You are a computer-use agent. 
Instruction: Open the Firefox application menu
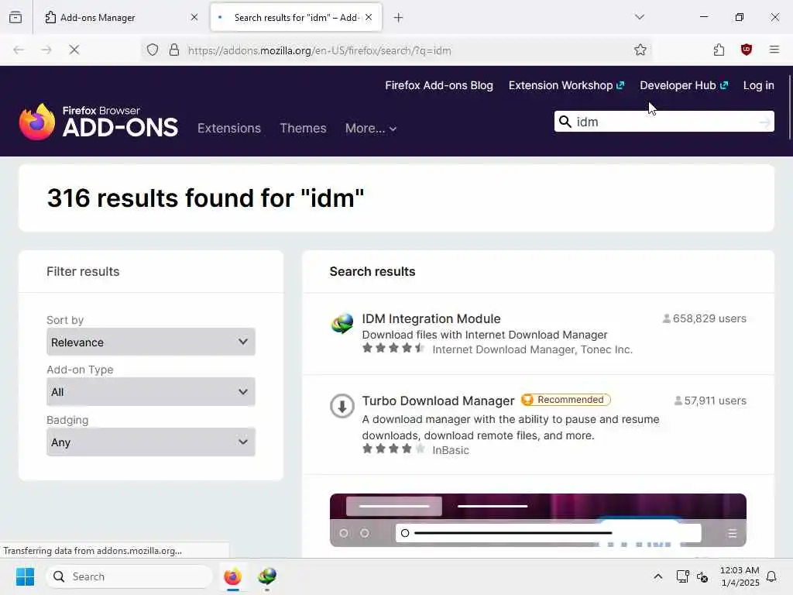(774, 50)
